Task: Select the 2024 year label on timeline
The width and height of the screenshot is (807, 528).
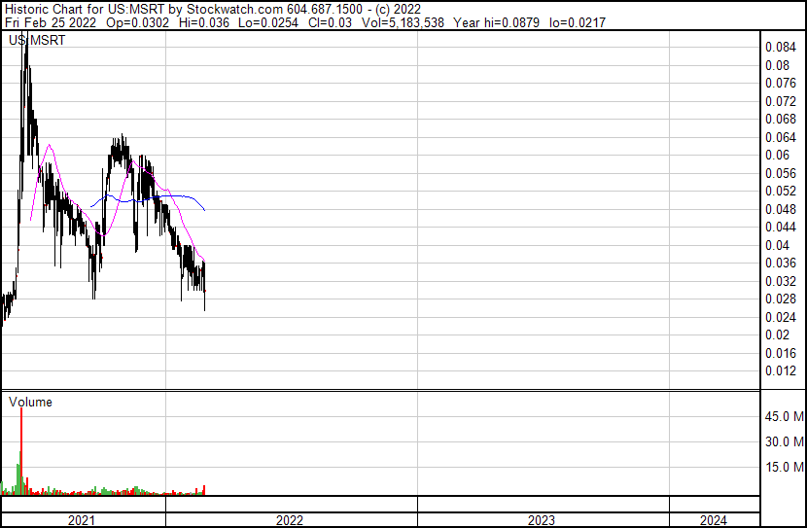Action: click(711, 520)
